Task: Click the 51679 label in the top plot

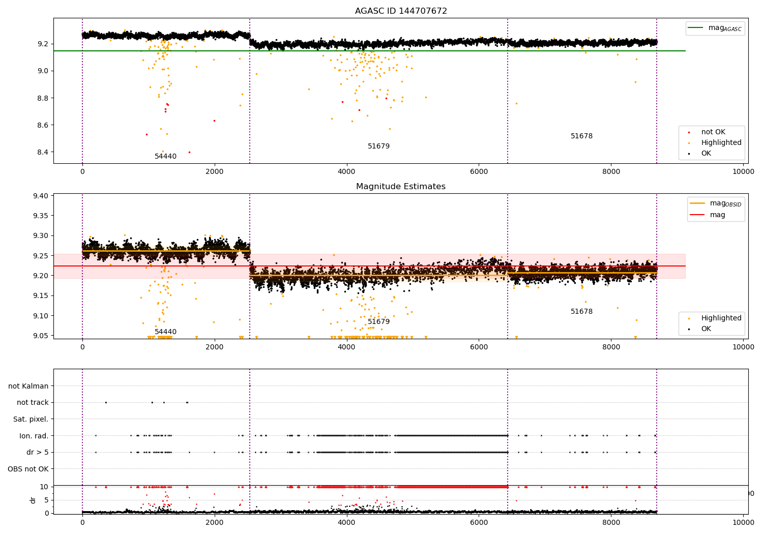Action: coord(378,146)
